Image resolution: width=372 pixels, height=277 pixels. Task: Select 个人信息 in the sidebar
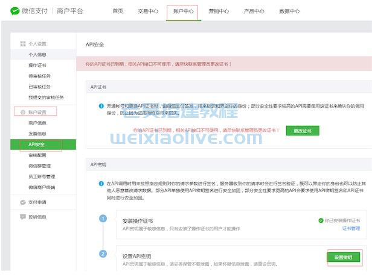pos(43,54)
